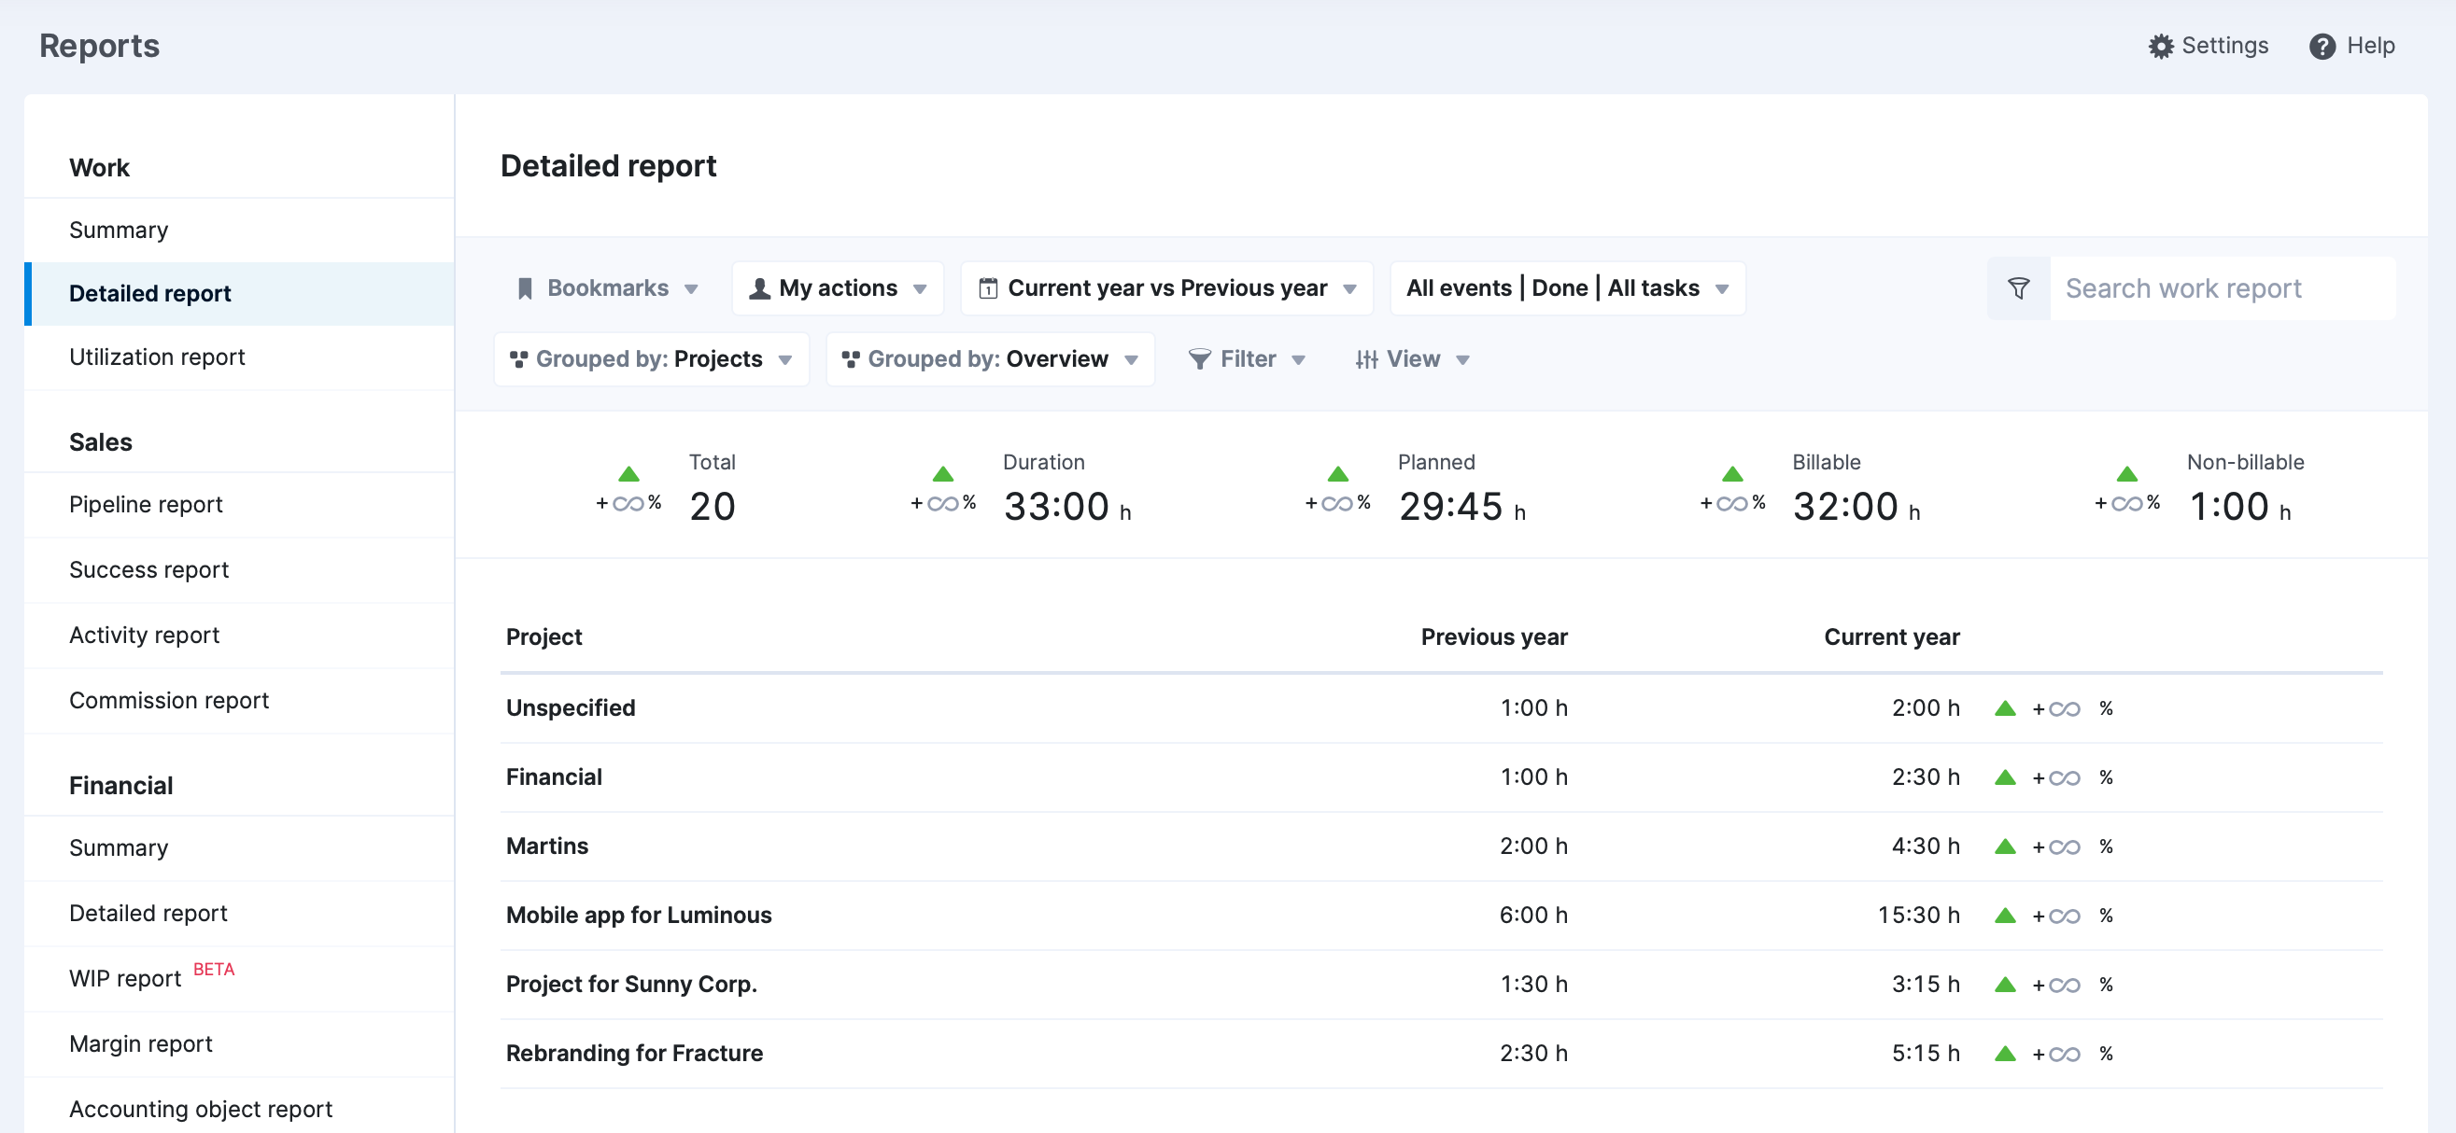Click the Duration total 33:00 h
Viewport: 2456px width, 1133px height.
pyautogui.click(x=1066, y=507)
